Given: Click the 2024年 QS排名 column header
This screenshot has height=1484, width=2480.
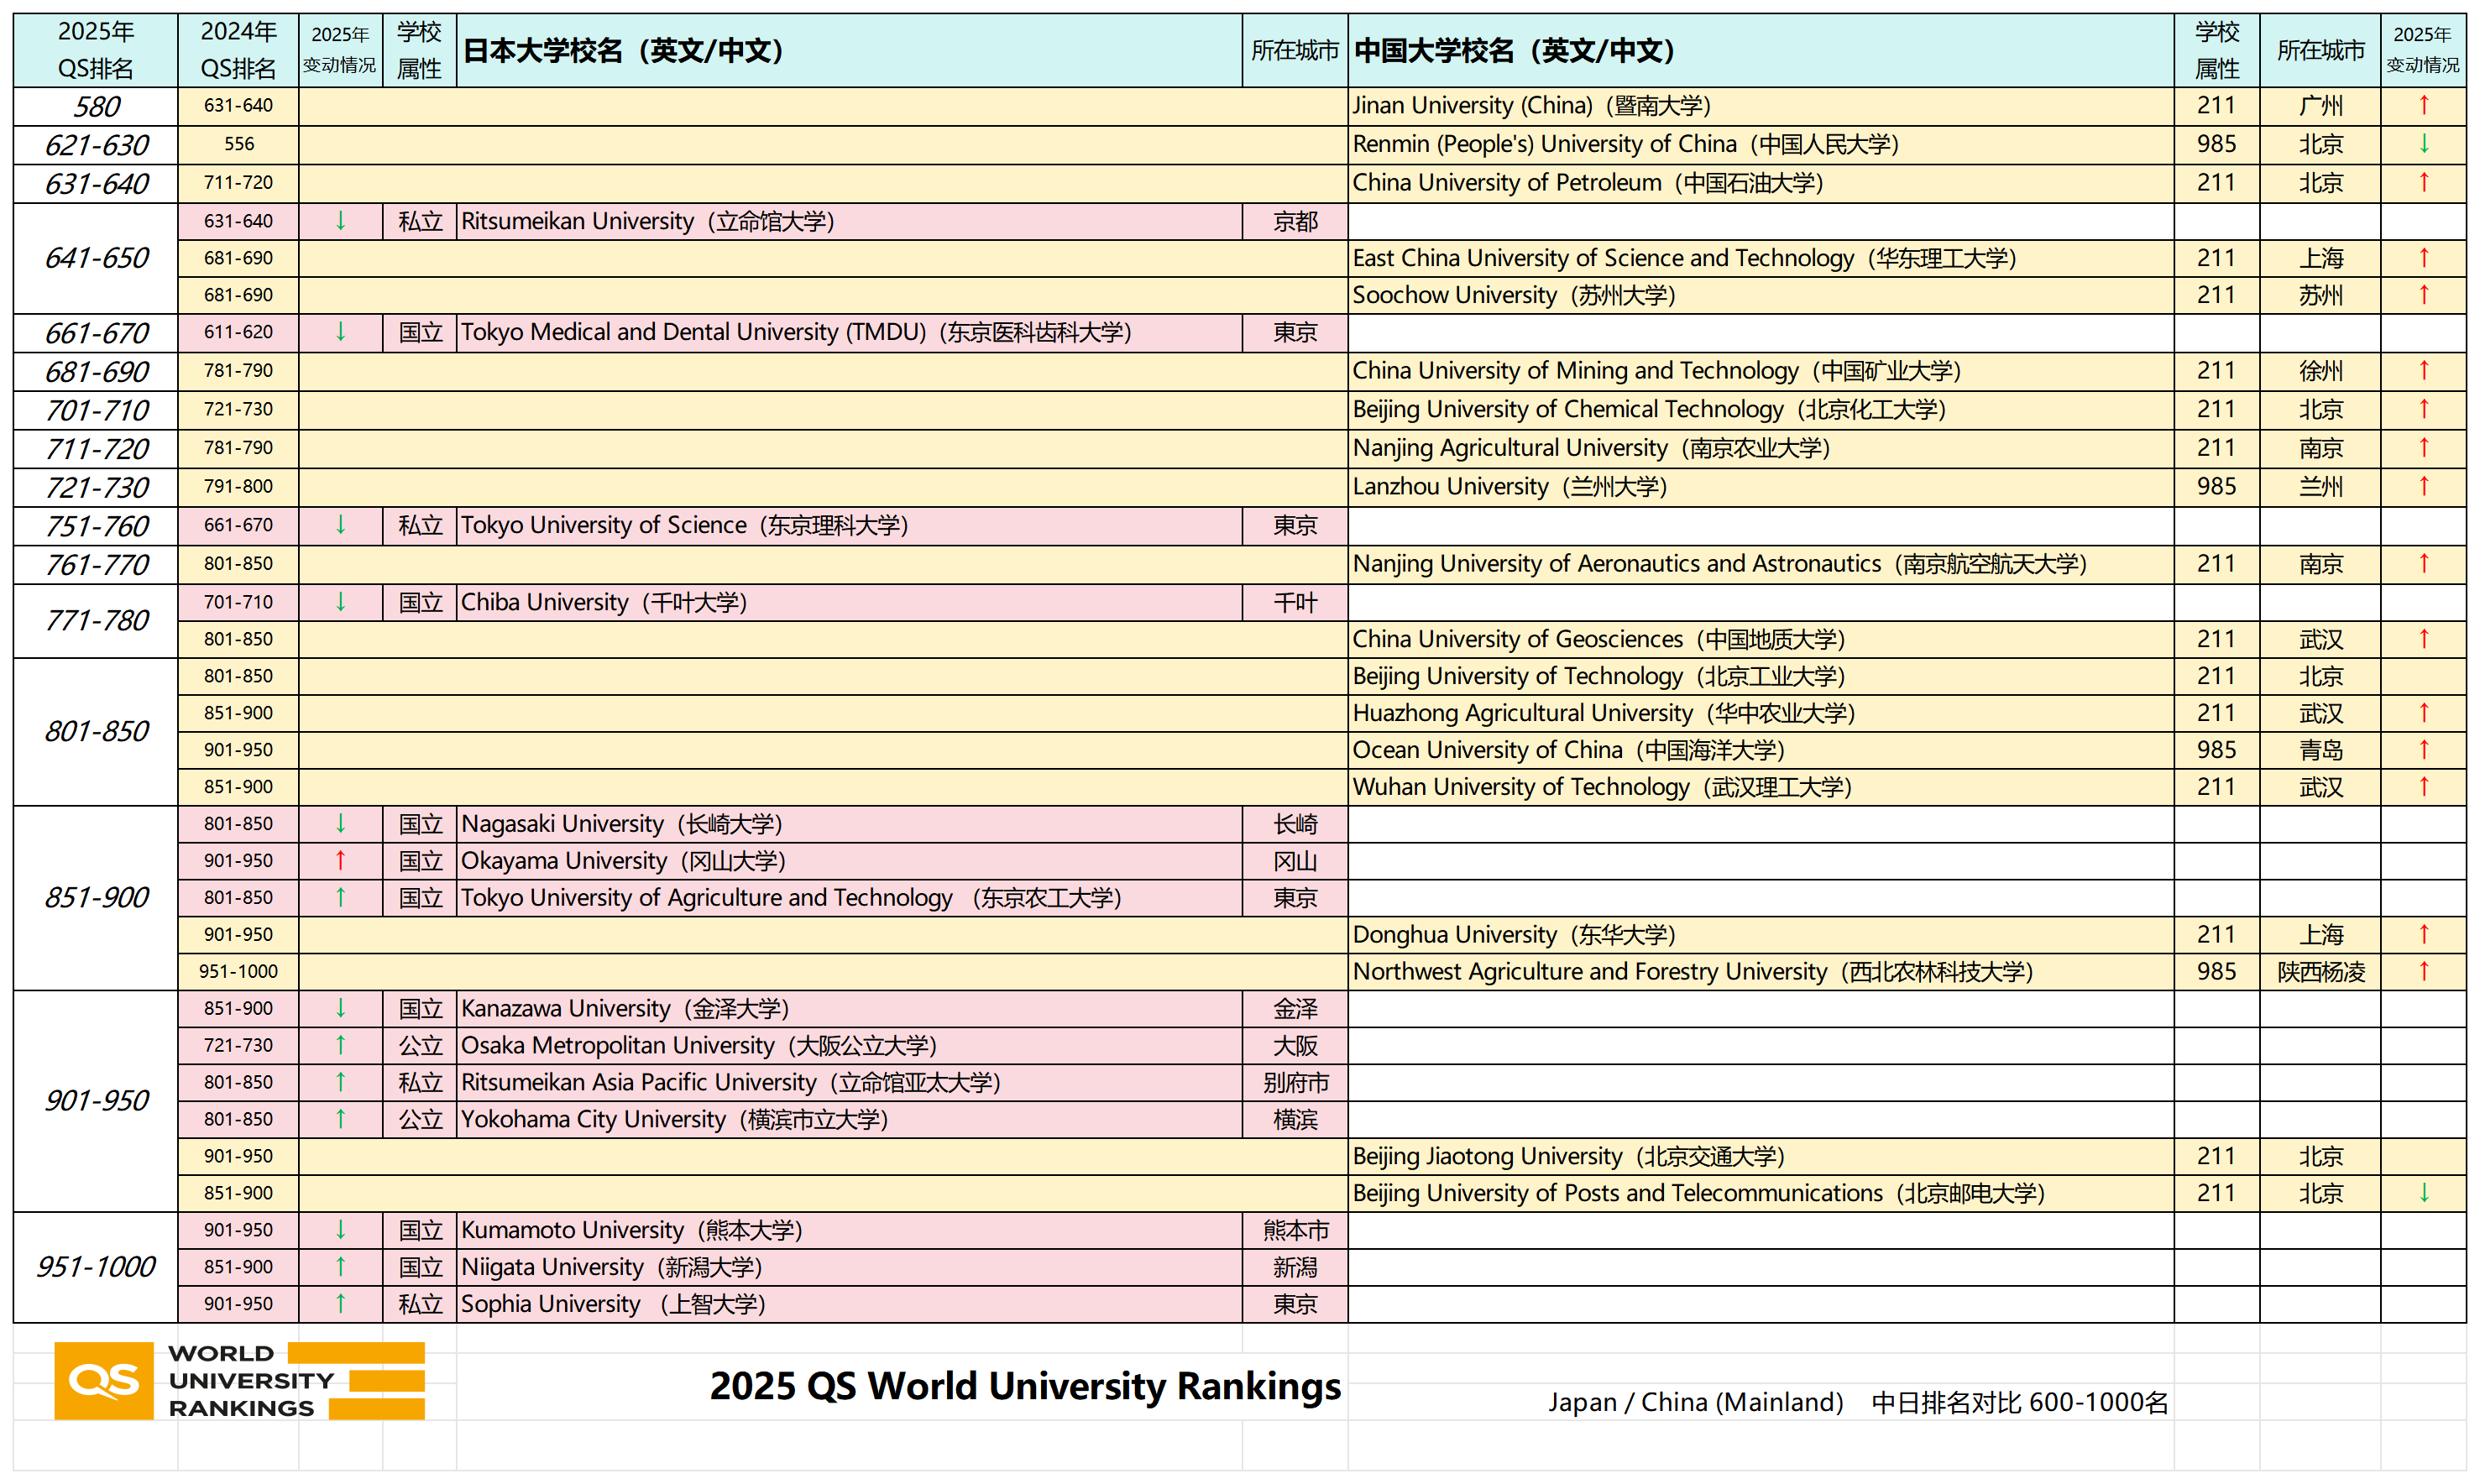Looking at the screenshot, I should pyautogui.click(x=238, y=50).
